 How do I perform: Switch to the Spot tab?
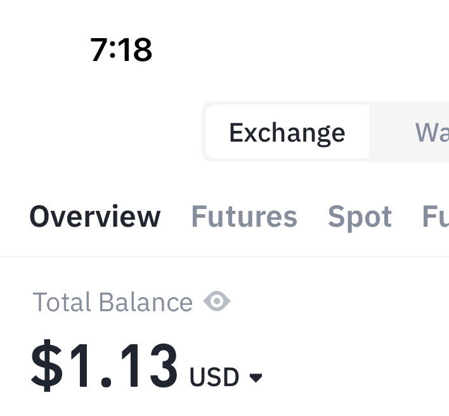(360, 217)
